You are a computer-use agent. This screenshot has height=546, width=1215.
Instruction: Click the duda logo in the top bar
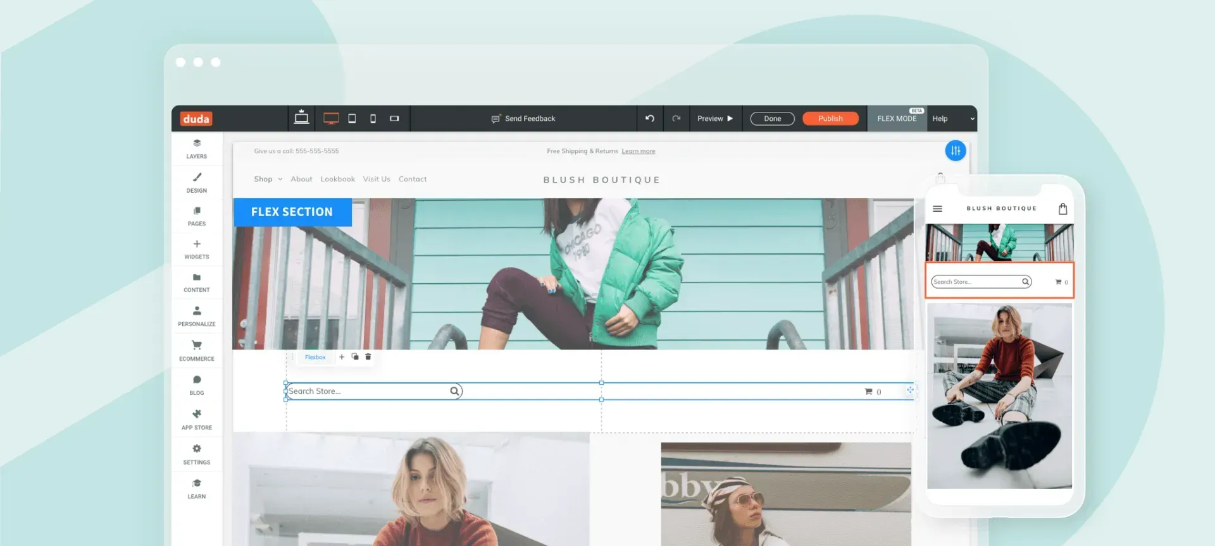tap(196, 119)
